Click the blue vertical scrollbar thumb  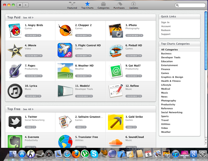[206, 40]
